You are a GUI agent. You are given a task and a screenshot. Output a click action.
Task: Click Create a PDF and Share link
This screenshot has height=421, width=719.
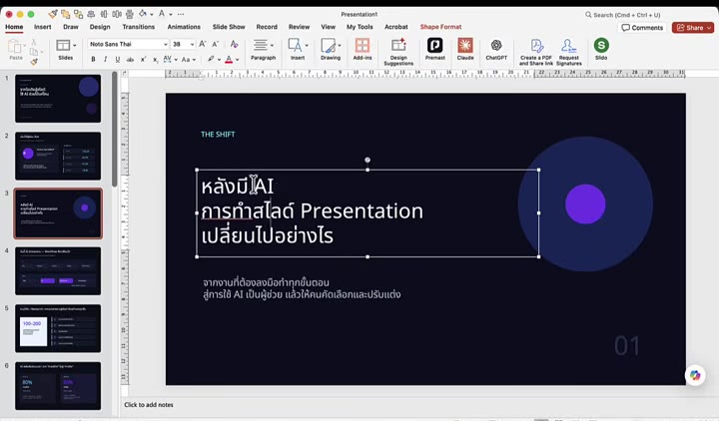535,52
